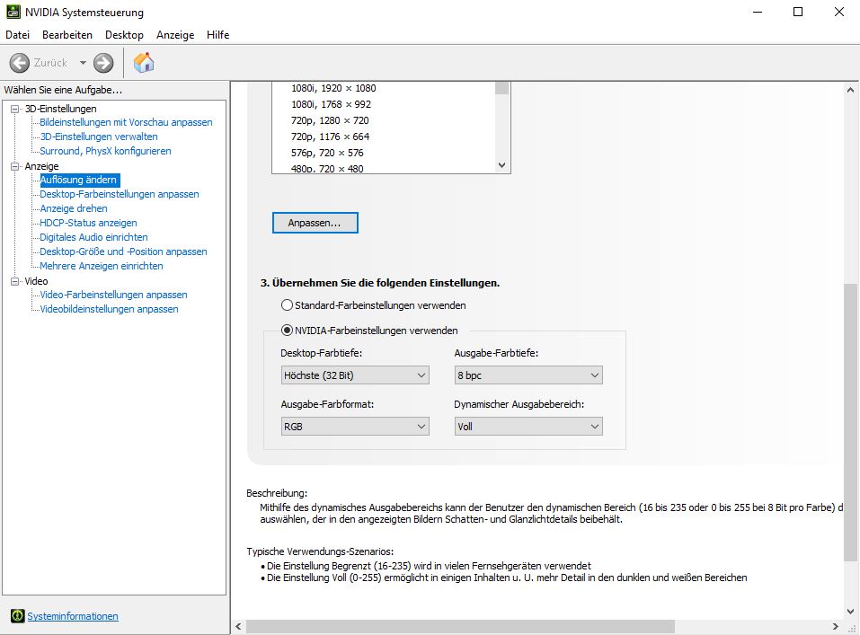Click the horizontal scrollbar thumb

tap(460, 626)
